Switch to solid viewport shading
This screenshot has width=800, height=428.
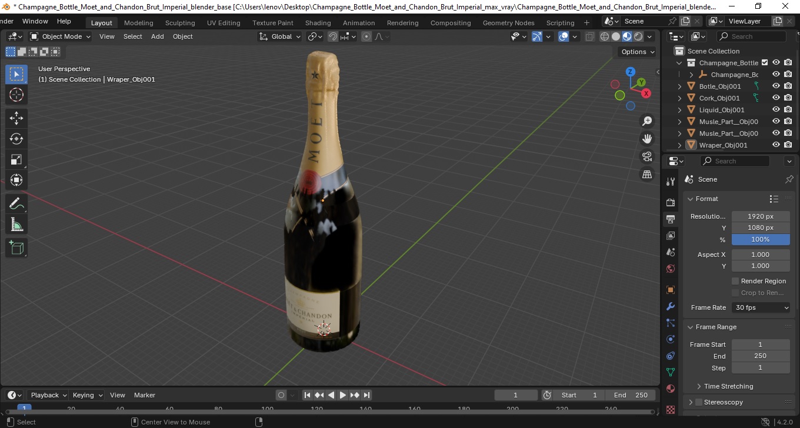point(616,36)
